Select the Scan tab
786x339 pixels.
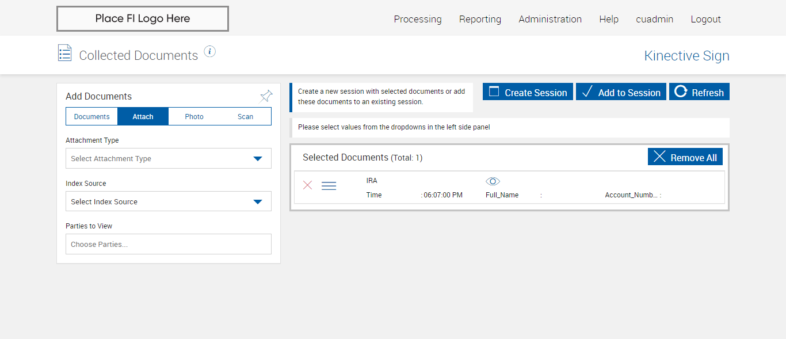[246, 117]
